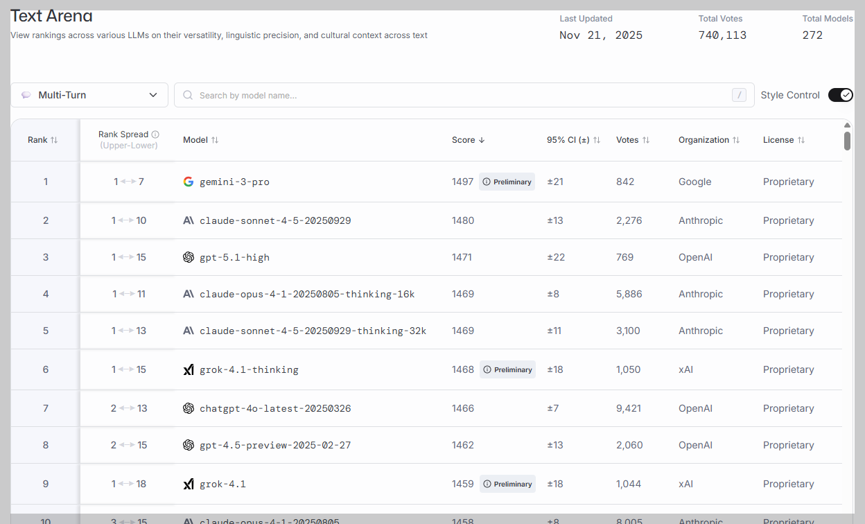
Task: Click the Total Votes figure 740,113
Action: (722, 35)
